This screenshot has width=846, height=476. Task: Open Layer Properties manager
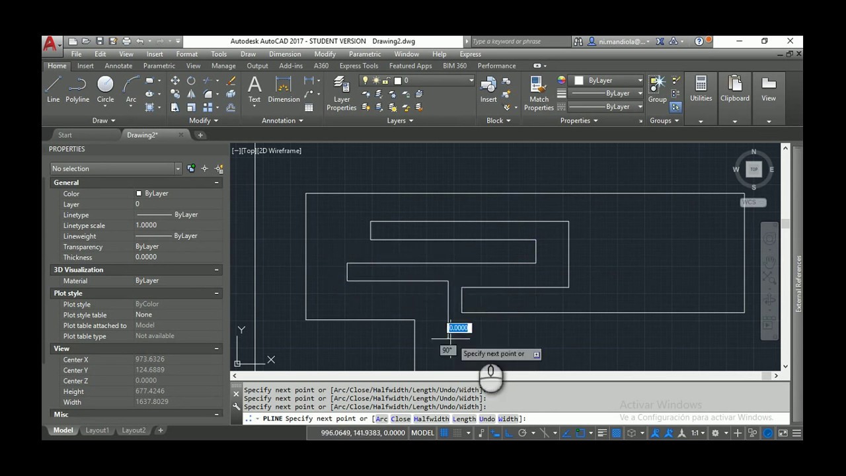pos(342,93)
